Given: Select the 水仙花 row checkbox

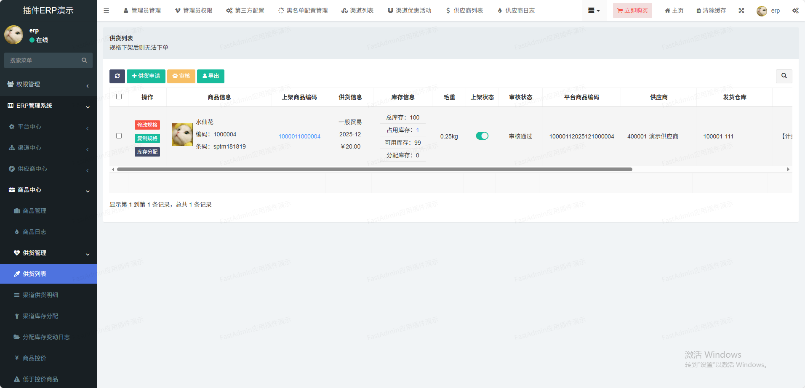Looking at the screenshot, I should tap(119, 136).
